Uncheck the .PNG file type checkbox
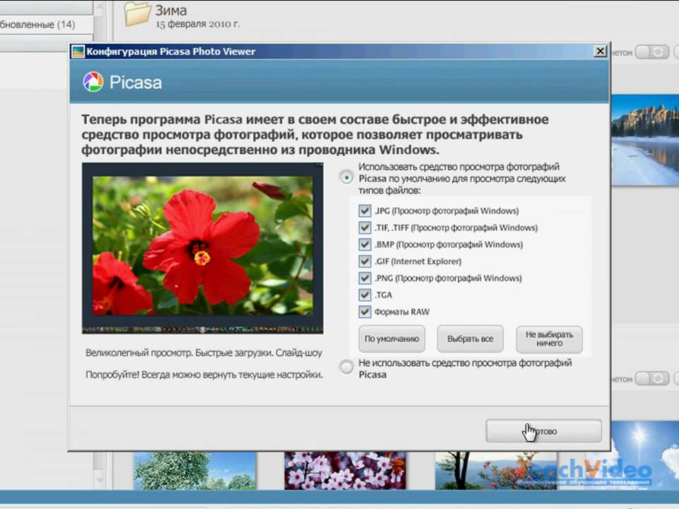This screenshot has height=509, width=679. click(x=365, y=279)
